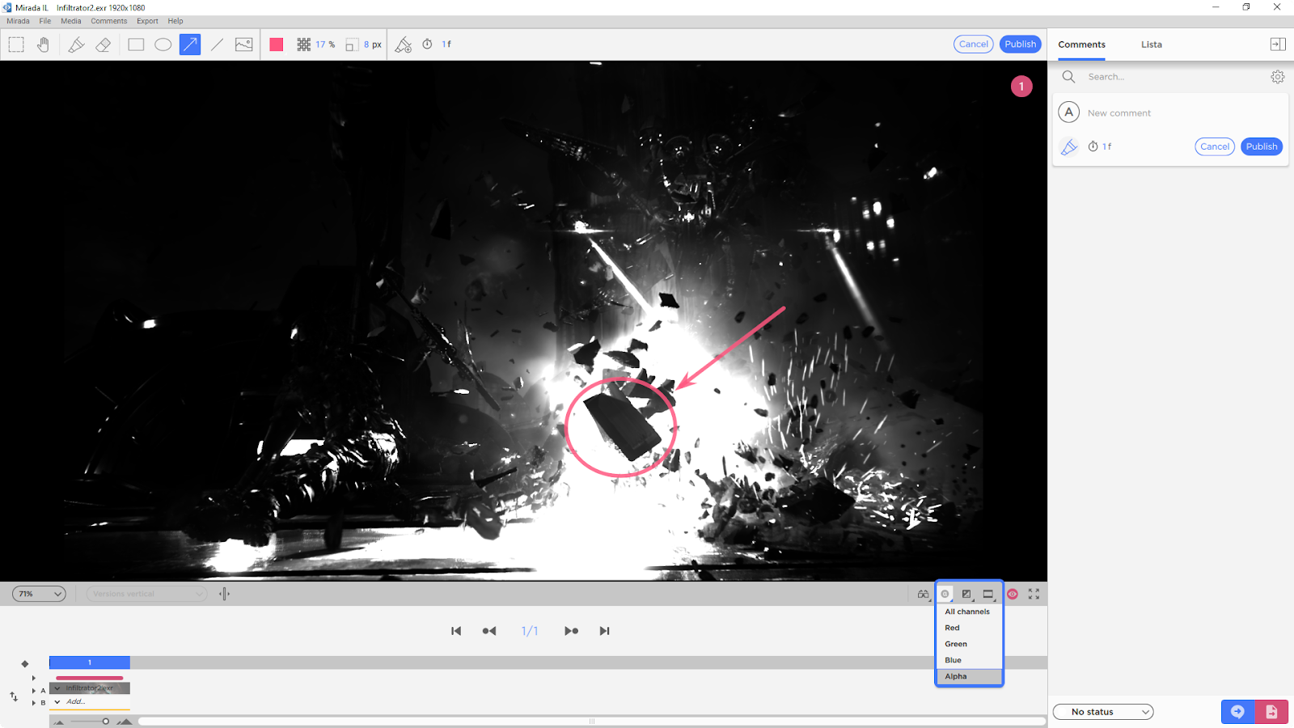Screen dimensions: 1294x728
Task: Open the stereo glasses view dropdown
Action: pos(924,594)
